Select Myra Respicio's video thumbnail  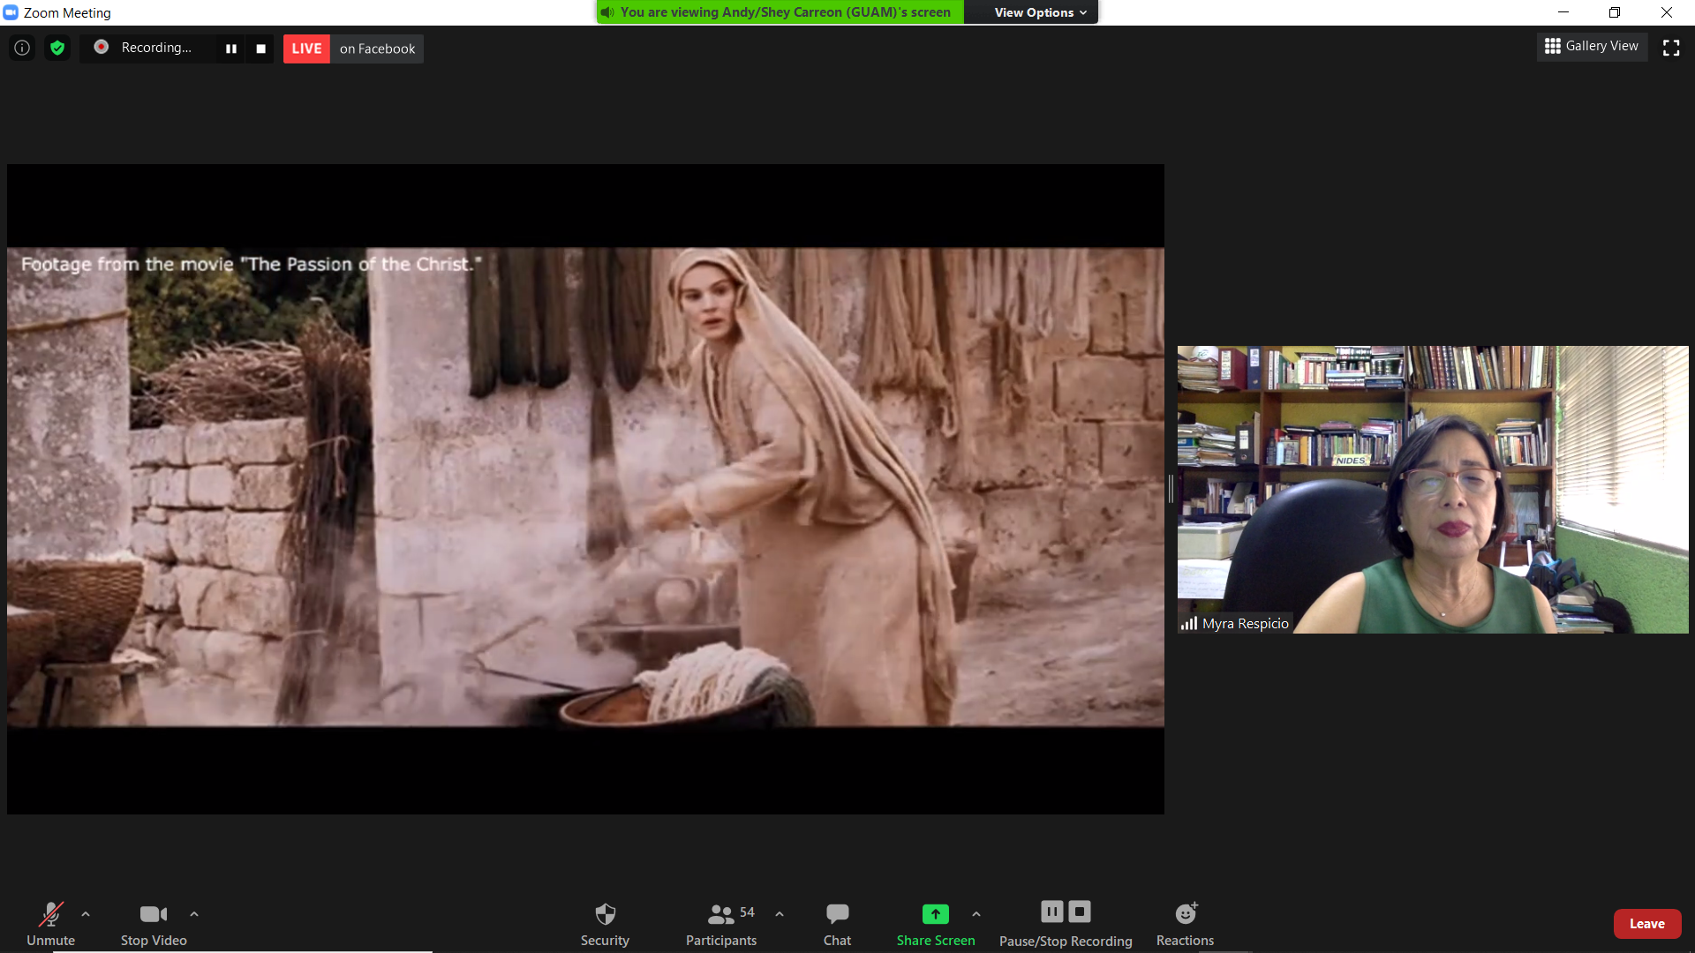click(1433, 490)
